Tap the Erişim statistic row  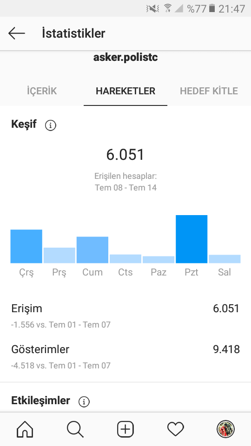(x=125, y=316)
